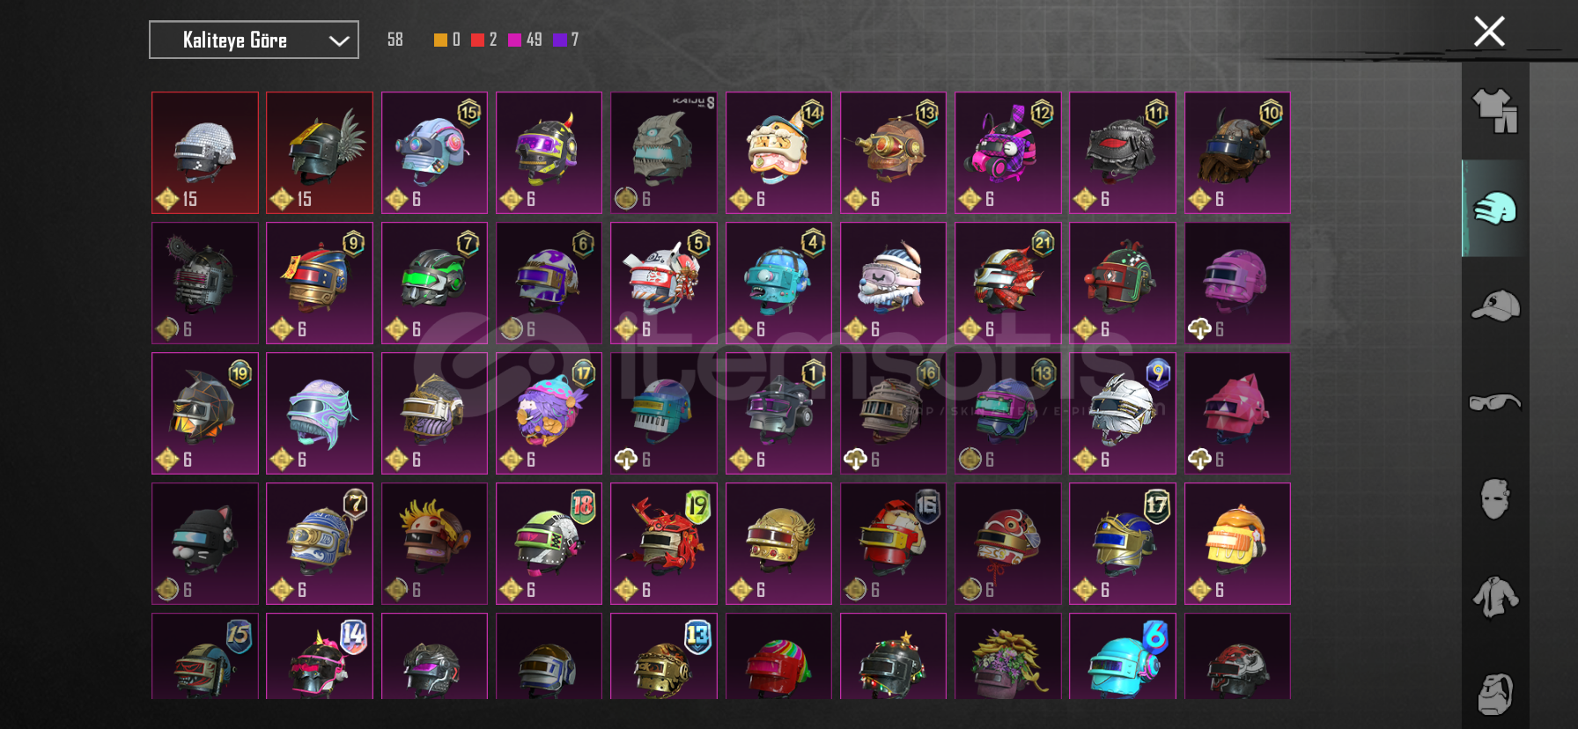Open the backpack category icon
Screen dimensions: 1578x729
[1495, 694]
